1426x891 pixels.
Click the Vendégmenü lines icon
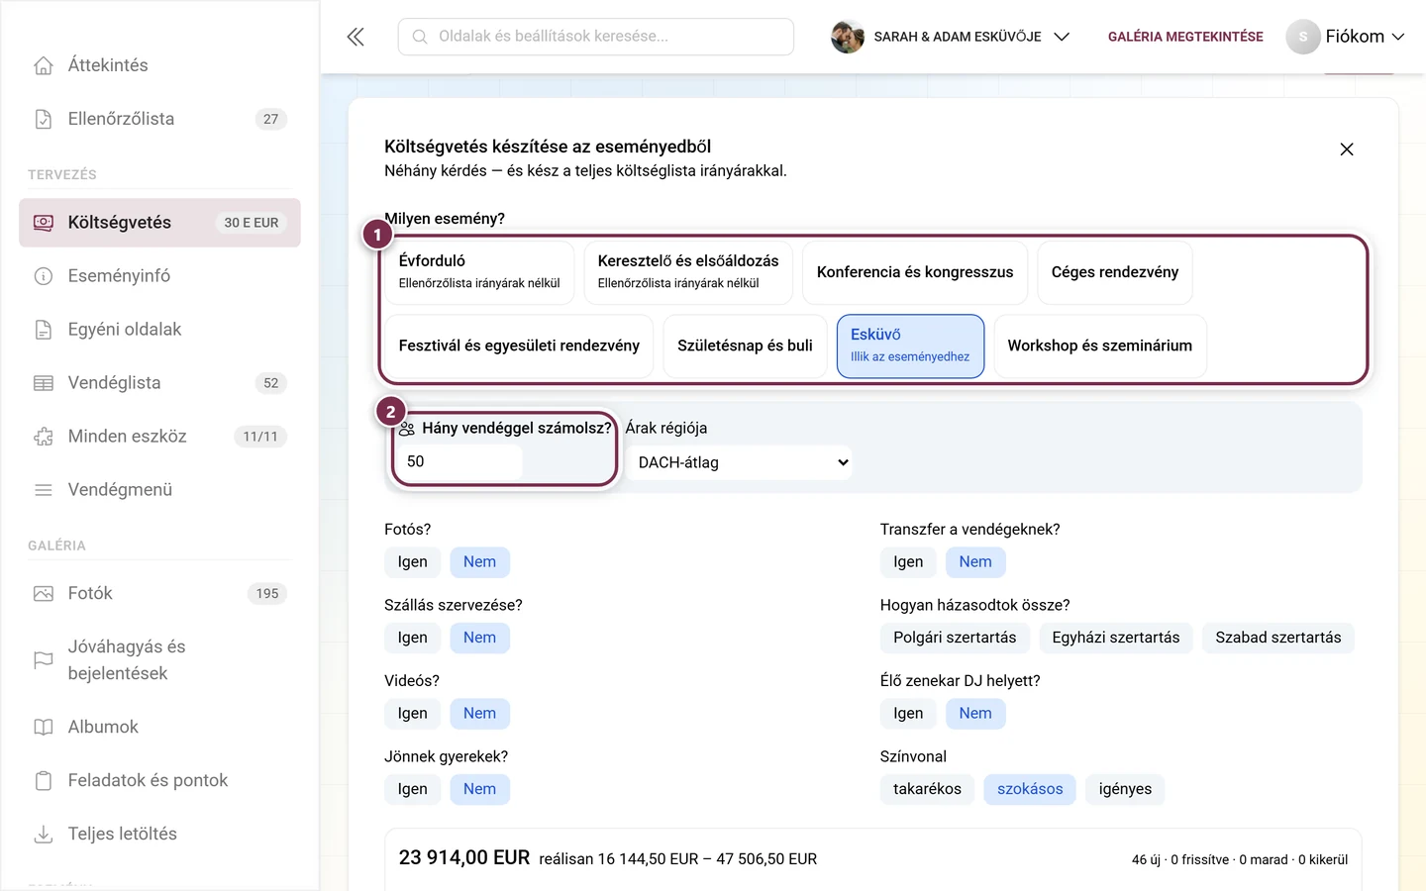tap(44, 490)
